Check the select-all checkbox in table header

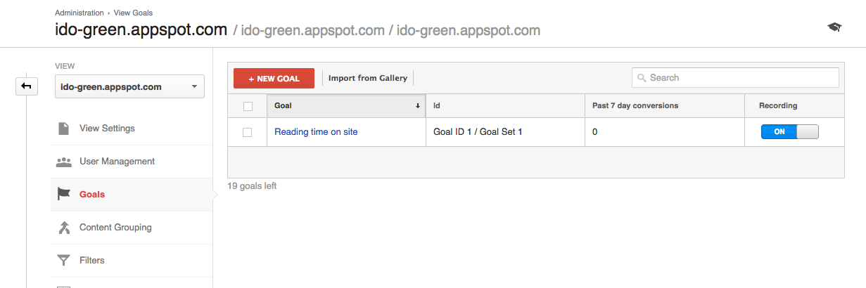247,106
